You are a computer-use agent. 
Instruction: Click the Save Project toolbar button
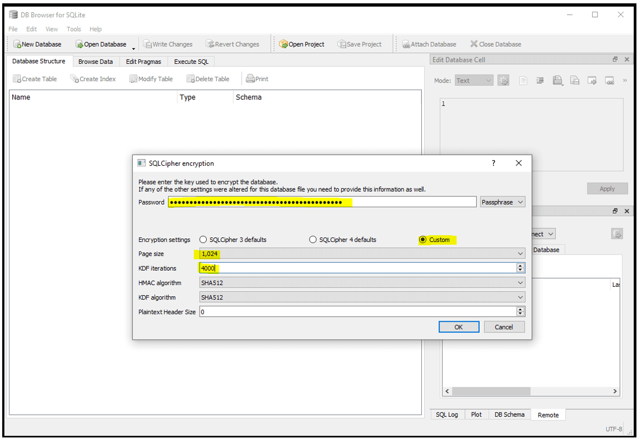tap(360, 44)
